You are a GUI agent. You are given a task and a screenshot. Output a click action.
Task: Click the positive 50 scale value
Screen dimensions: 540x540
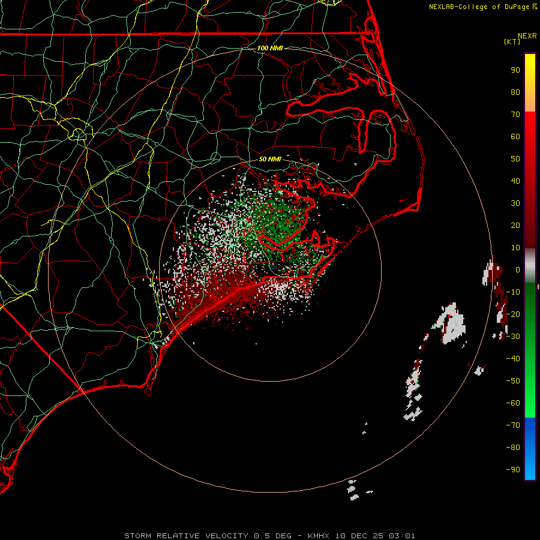(x=515, y=159)
